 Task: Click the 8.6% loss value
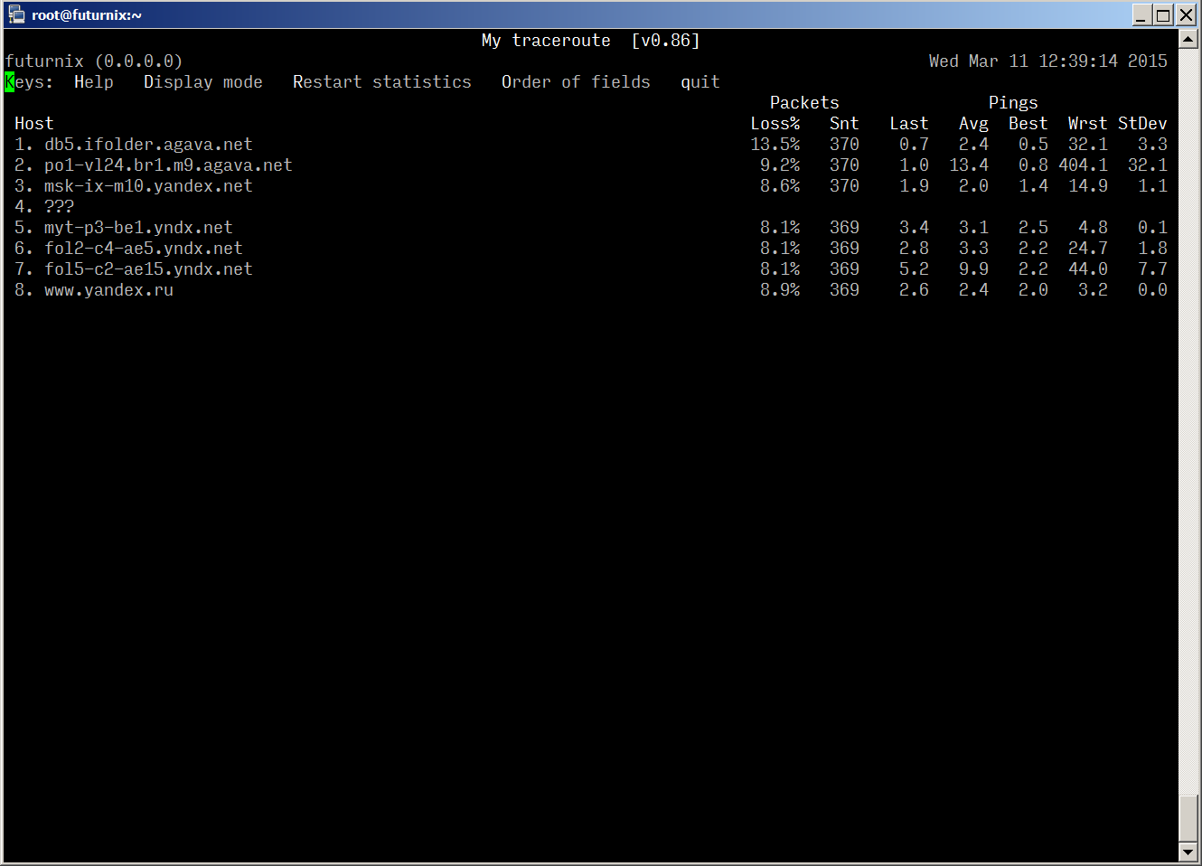tap(780, 186)
